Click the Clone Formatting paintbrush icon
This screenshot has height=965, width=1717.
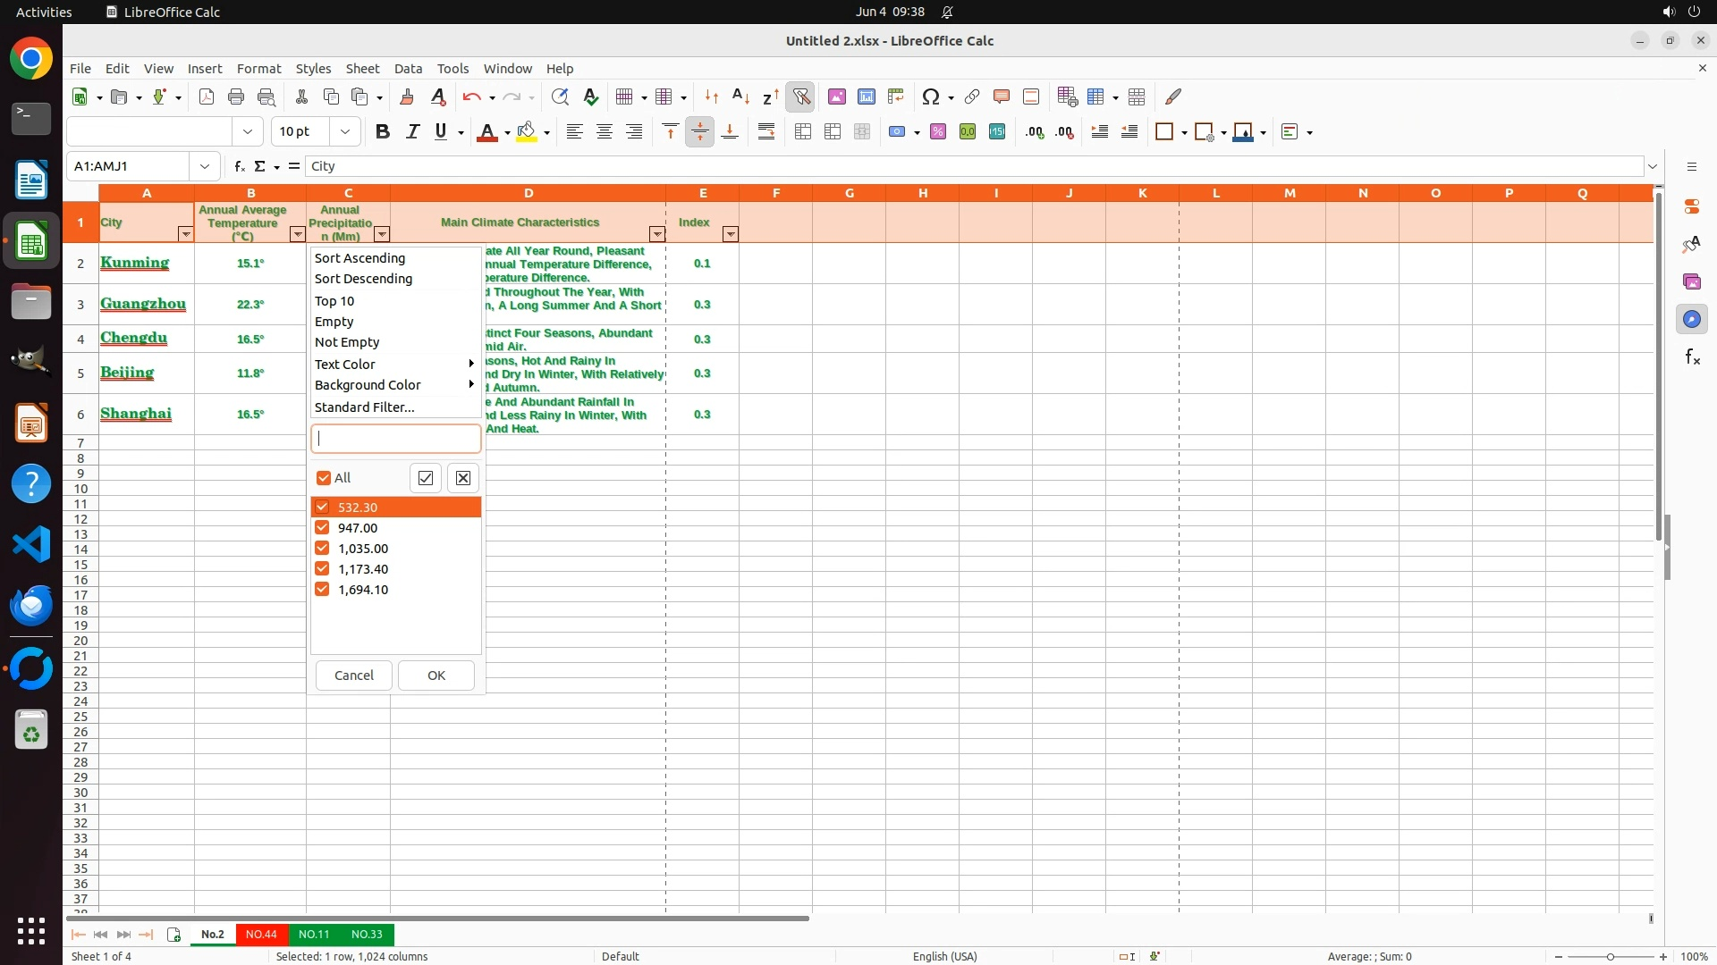tap(407, 96)
